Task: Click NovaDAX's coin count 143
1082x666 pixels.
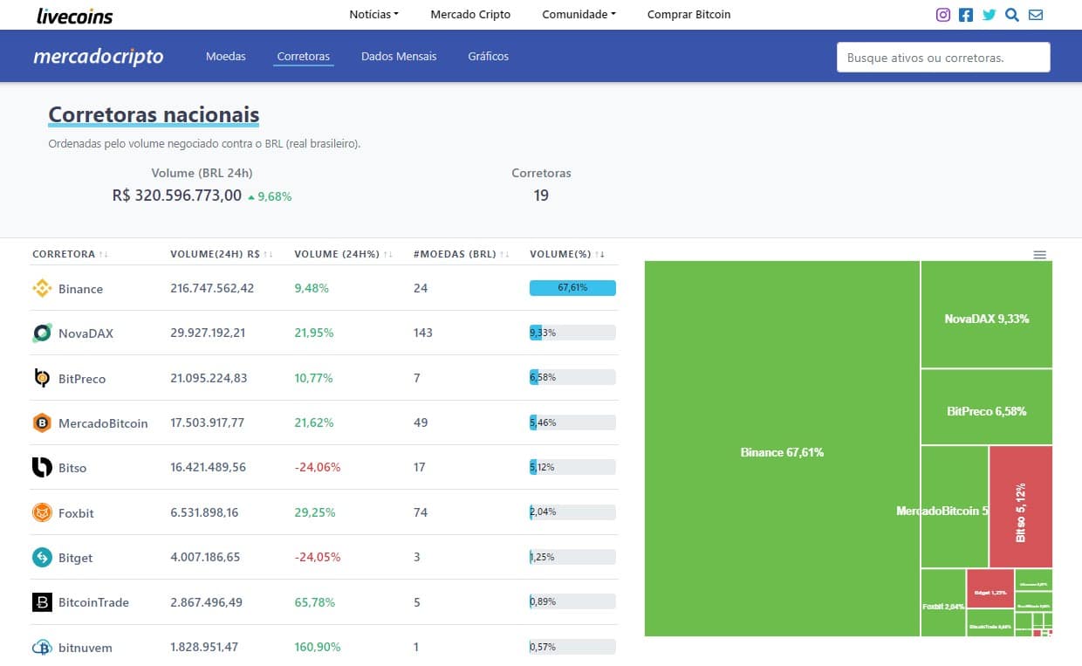Action: (x=423, y=333)
